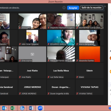Select the Velasquez participant tile

point(9,71)
